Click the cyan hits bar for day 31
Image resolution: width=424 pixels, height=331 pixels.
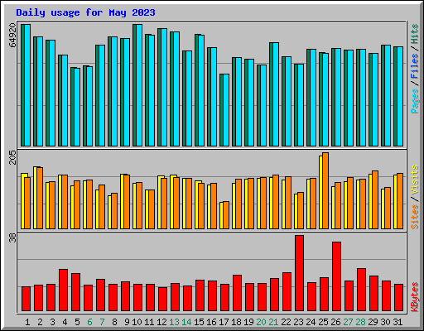click(400, 96)
